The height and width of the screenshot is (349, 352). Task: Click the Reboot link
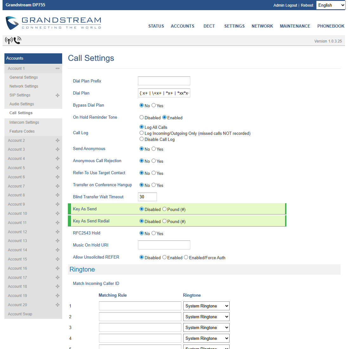pyautogui.click(x=307, y=5)
